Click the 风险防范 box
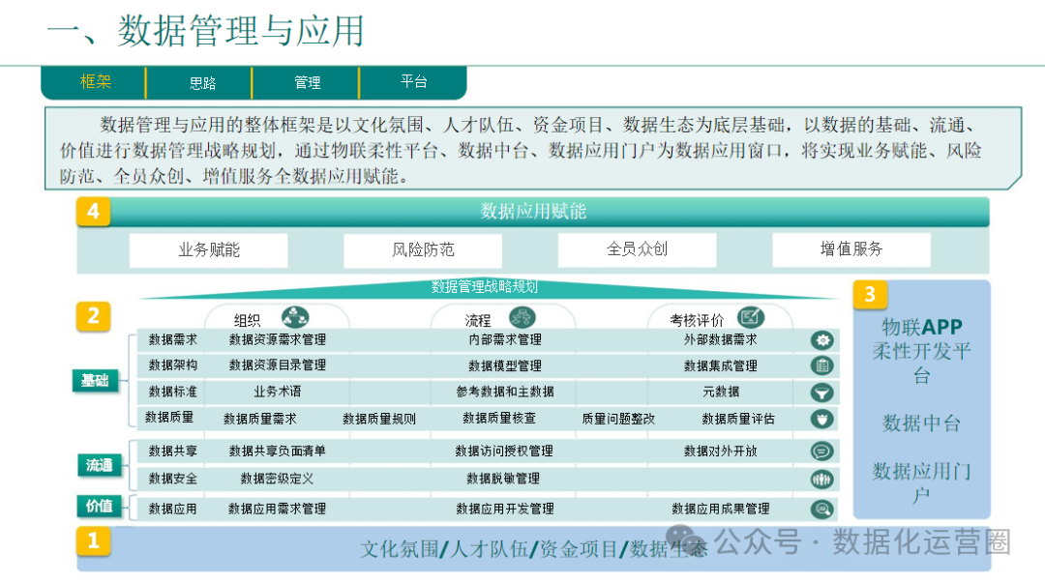Image resolution: width=1045 pixels, height=583 pixels. click(x=423, y=249)
